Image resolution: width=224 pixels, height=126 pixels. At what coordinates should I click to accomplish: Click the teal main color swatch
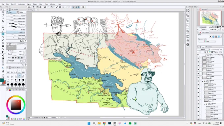[x=2, y=80]
